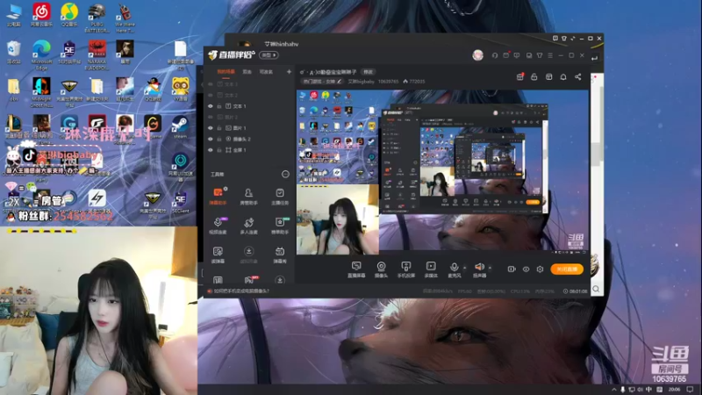
Task: Open toolbox more options circle button
Action: 285,174
